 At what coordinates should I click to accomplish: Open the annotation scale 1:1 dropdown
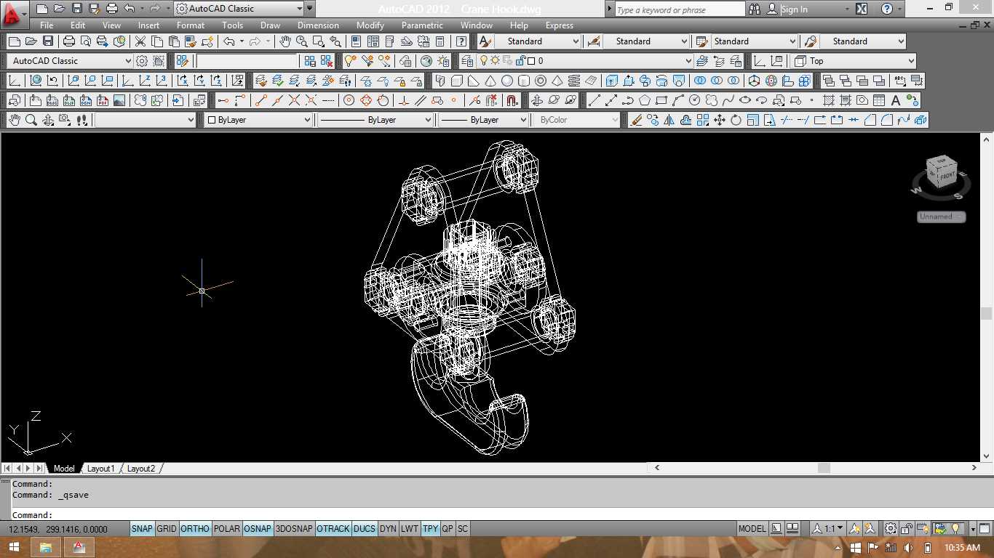(829, 529)
